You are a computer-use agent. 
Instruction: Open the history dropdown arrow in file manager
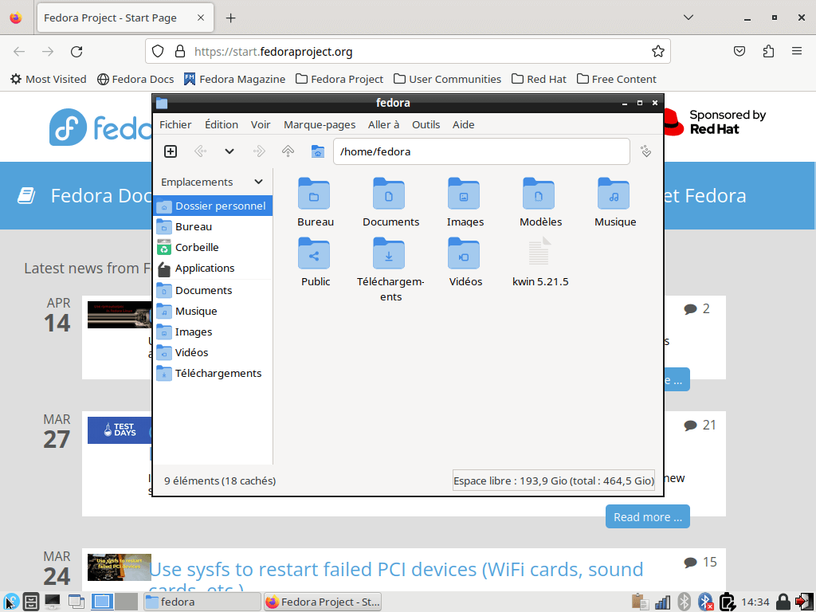click(229, 151)
